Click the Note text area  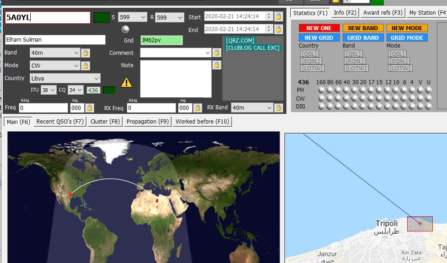coord(176,79)
